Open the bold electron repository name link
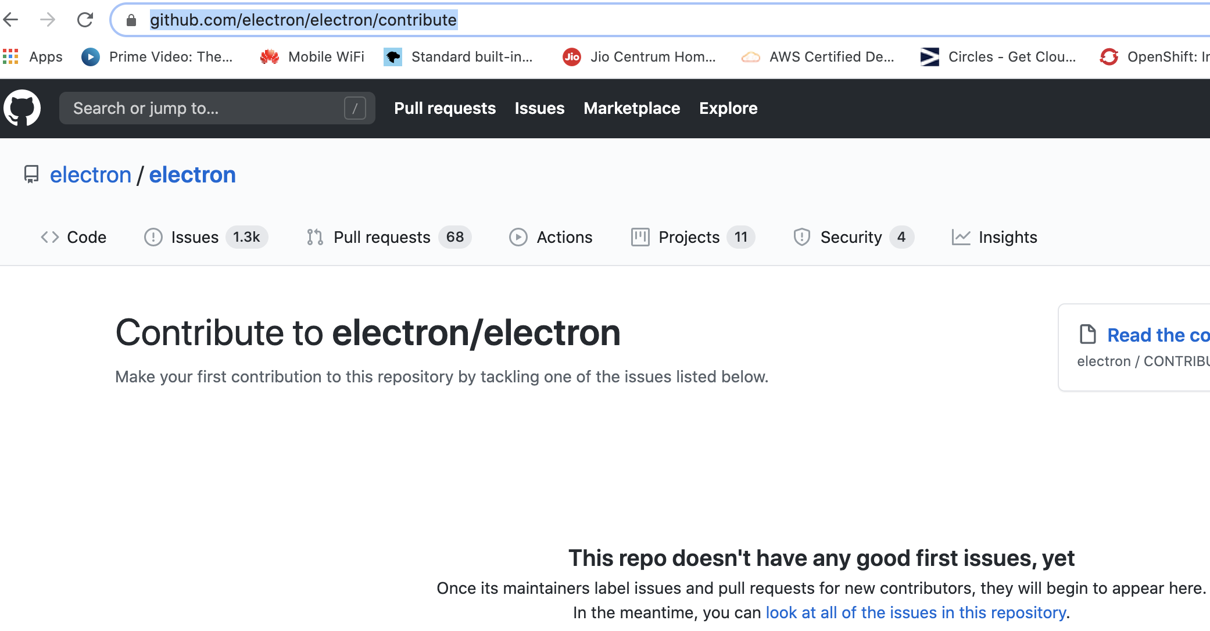Image resolution: width=1210 pixels, height=631 pixels. (192, 175)
